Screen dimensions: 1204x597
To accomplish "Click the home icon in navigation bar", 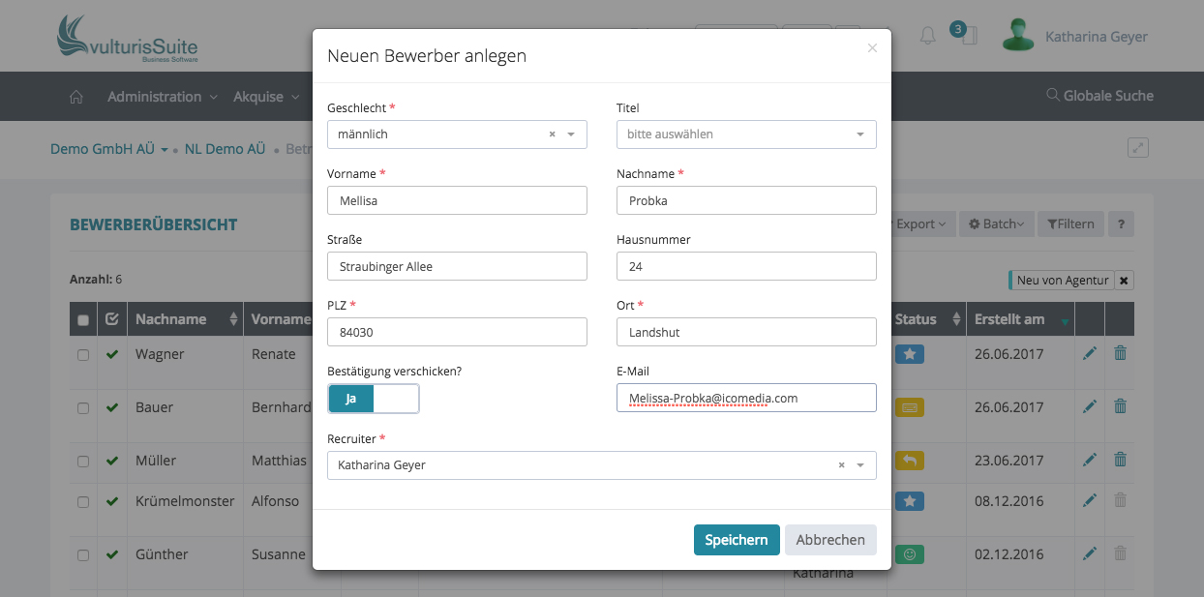I will pyautogui.click(x=76, y=97).
